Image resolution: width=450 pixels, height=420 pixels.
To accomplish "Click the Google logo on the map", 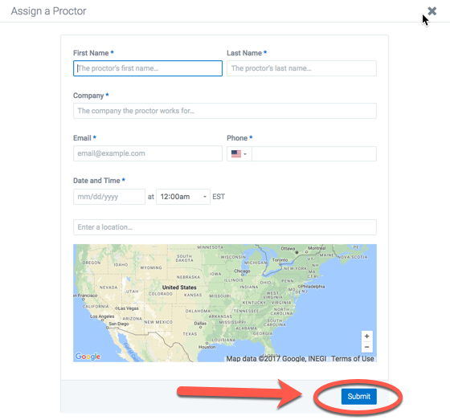I will tap(88, 357).
